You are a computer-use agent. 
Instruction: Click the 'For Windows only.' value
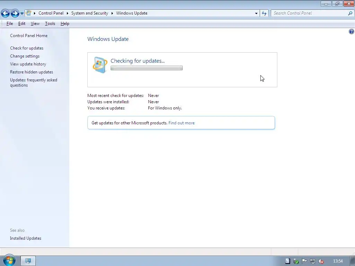click(x=165, y=108)
